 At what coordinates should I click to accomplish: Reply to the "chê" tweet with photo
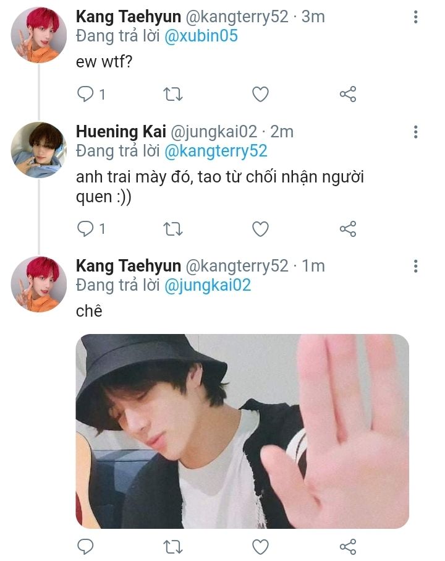(85, 547)
